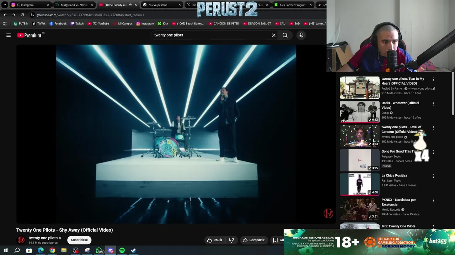The image size is (455, 255).
Task: Reload the page with the refresh icon
Action: pos(22,15)
